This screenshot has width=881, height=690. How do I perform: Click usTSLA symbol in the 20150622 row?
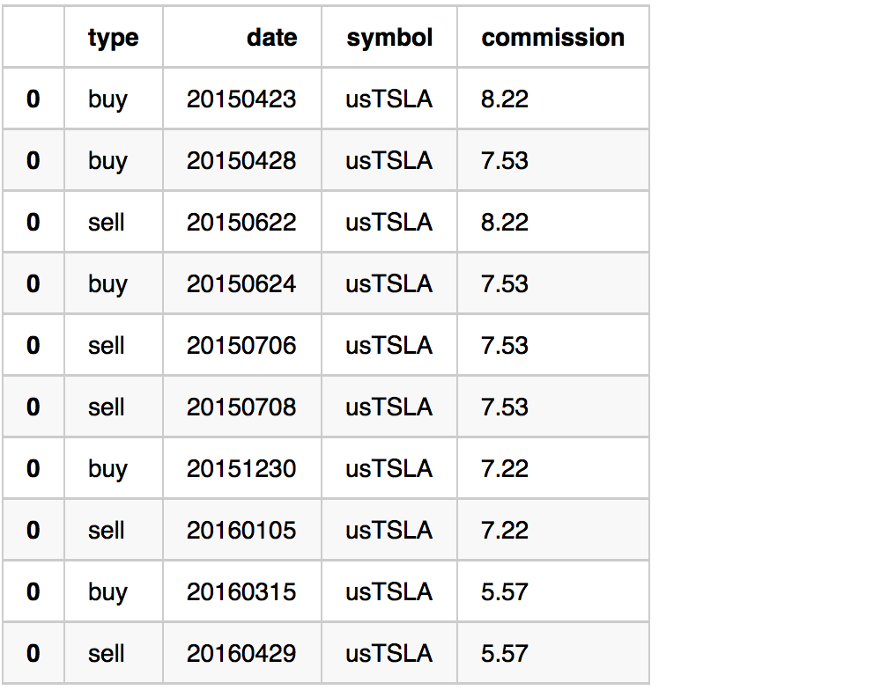click(x=389, y=223)
